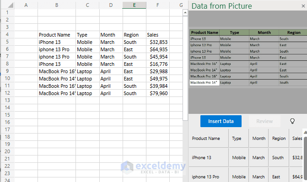Screen dimensions: 307x182
Task: Click sales value $79,960
Action: pyautogui.click(x=157, y=93)
